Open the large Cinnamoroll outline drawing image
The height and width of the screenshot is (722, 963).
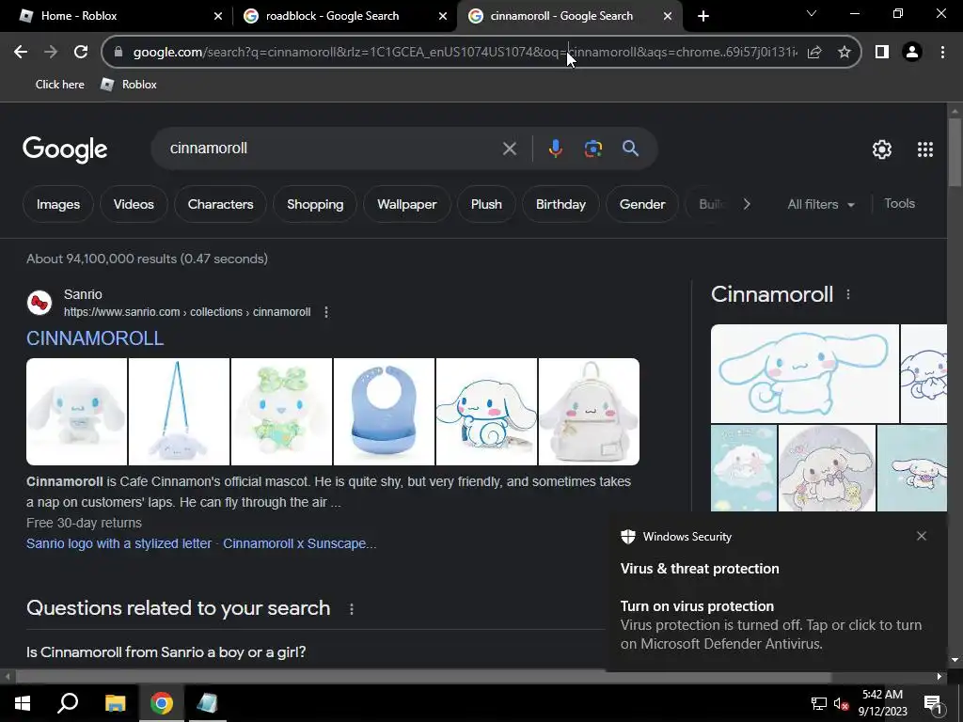[805, 373]
